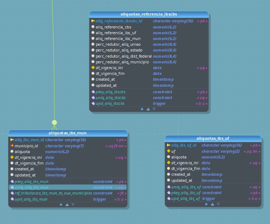
Task: Click the constraint icon beside uniq_aliq_ibs_uf
Action: (x=168, y=187)
